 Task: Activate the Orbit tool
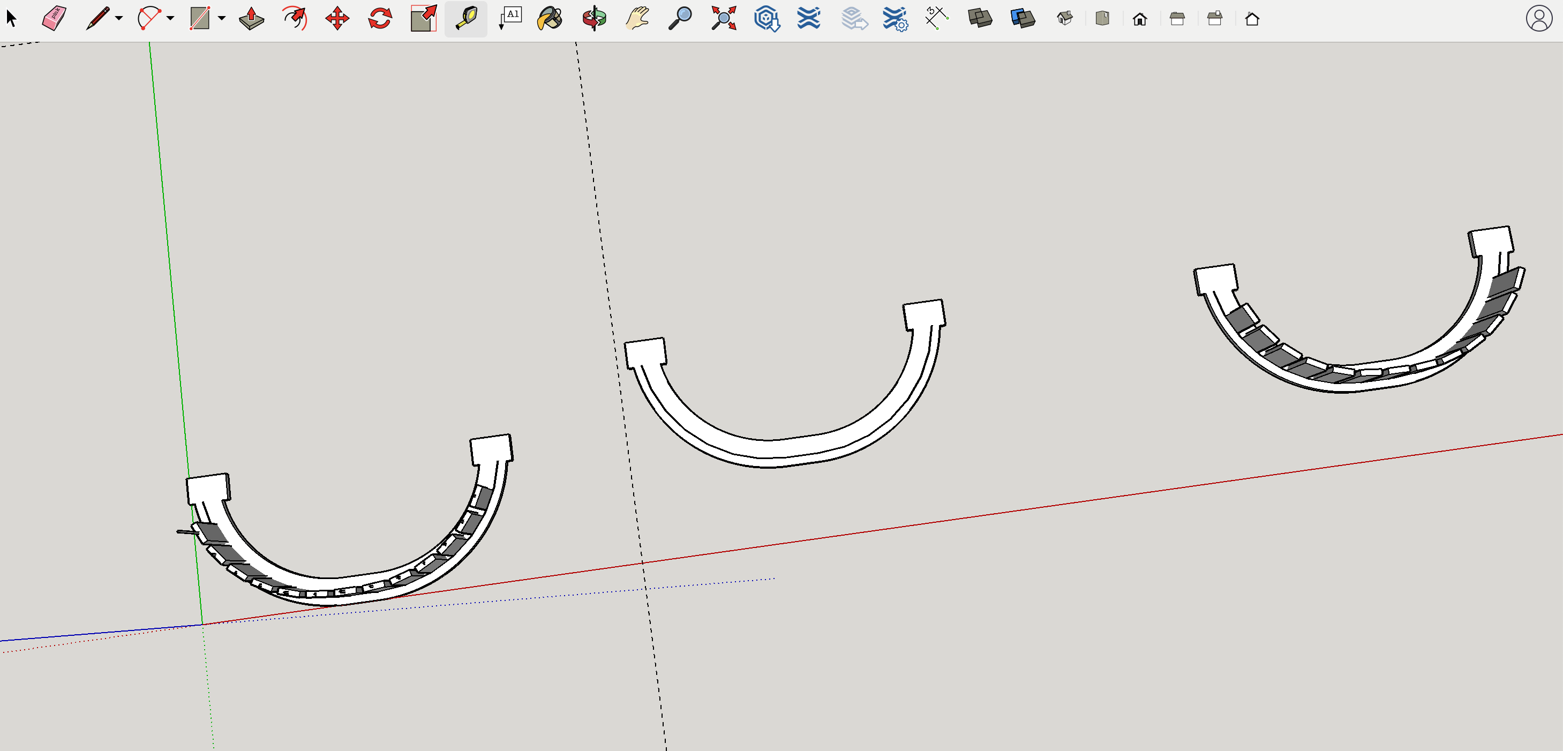pos(594,18)
